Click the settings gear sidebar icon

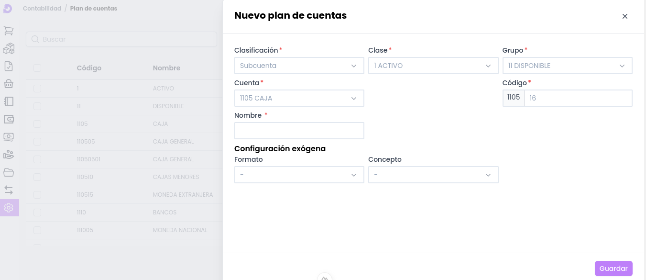[9, 208]
